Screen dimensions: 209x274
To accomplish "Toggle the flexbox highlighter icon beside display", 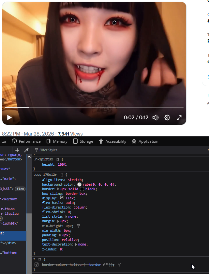I will coord(62,198).
